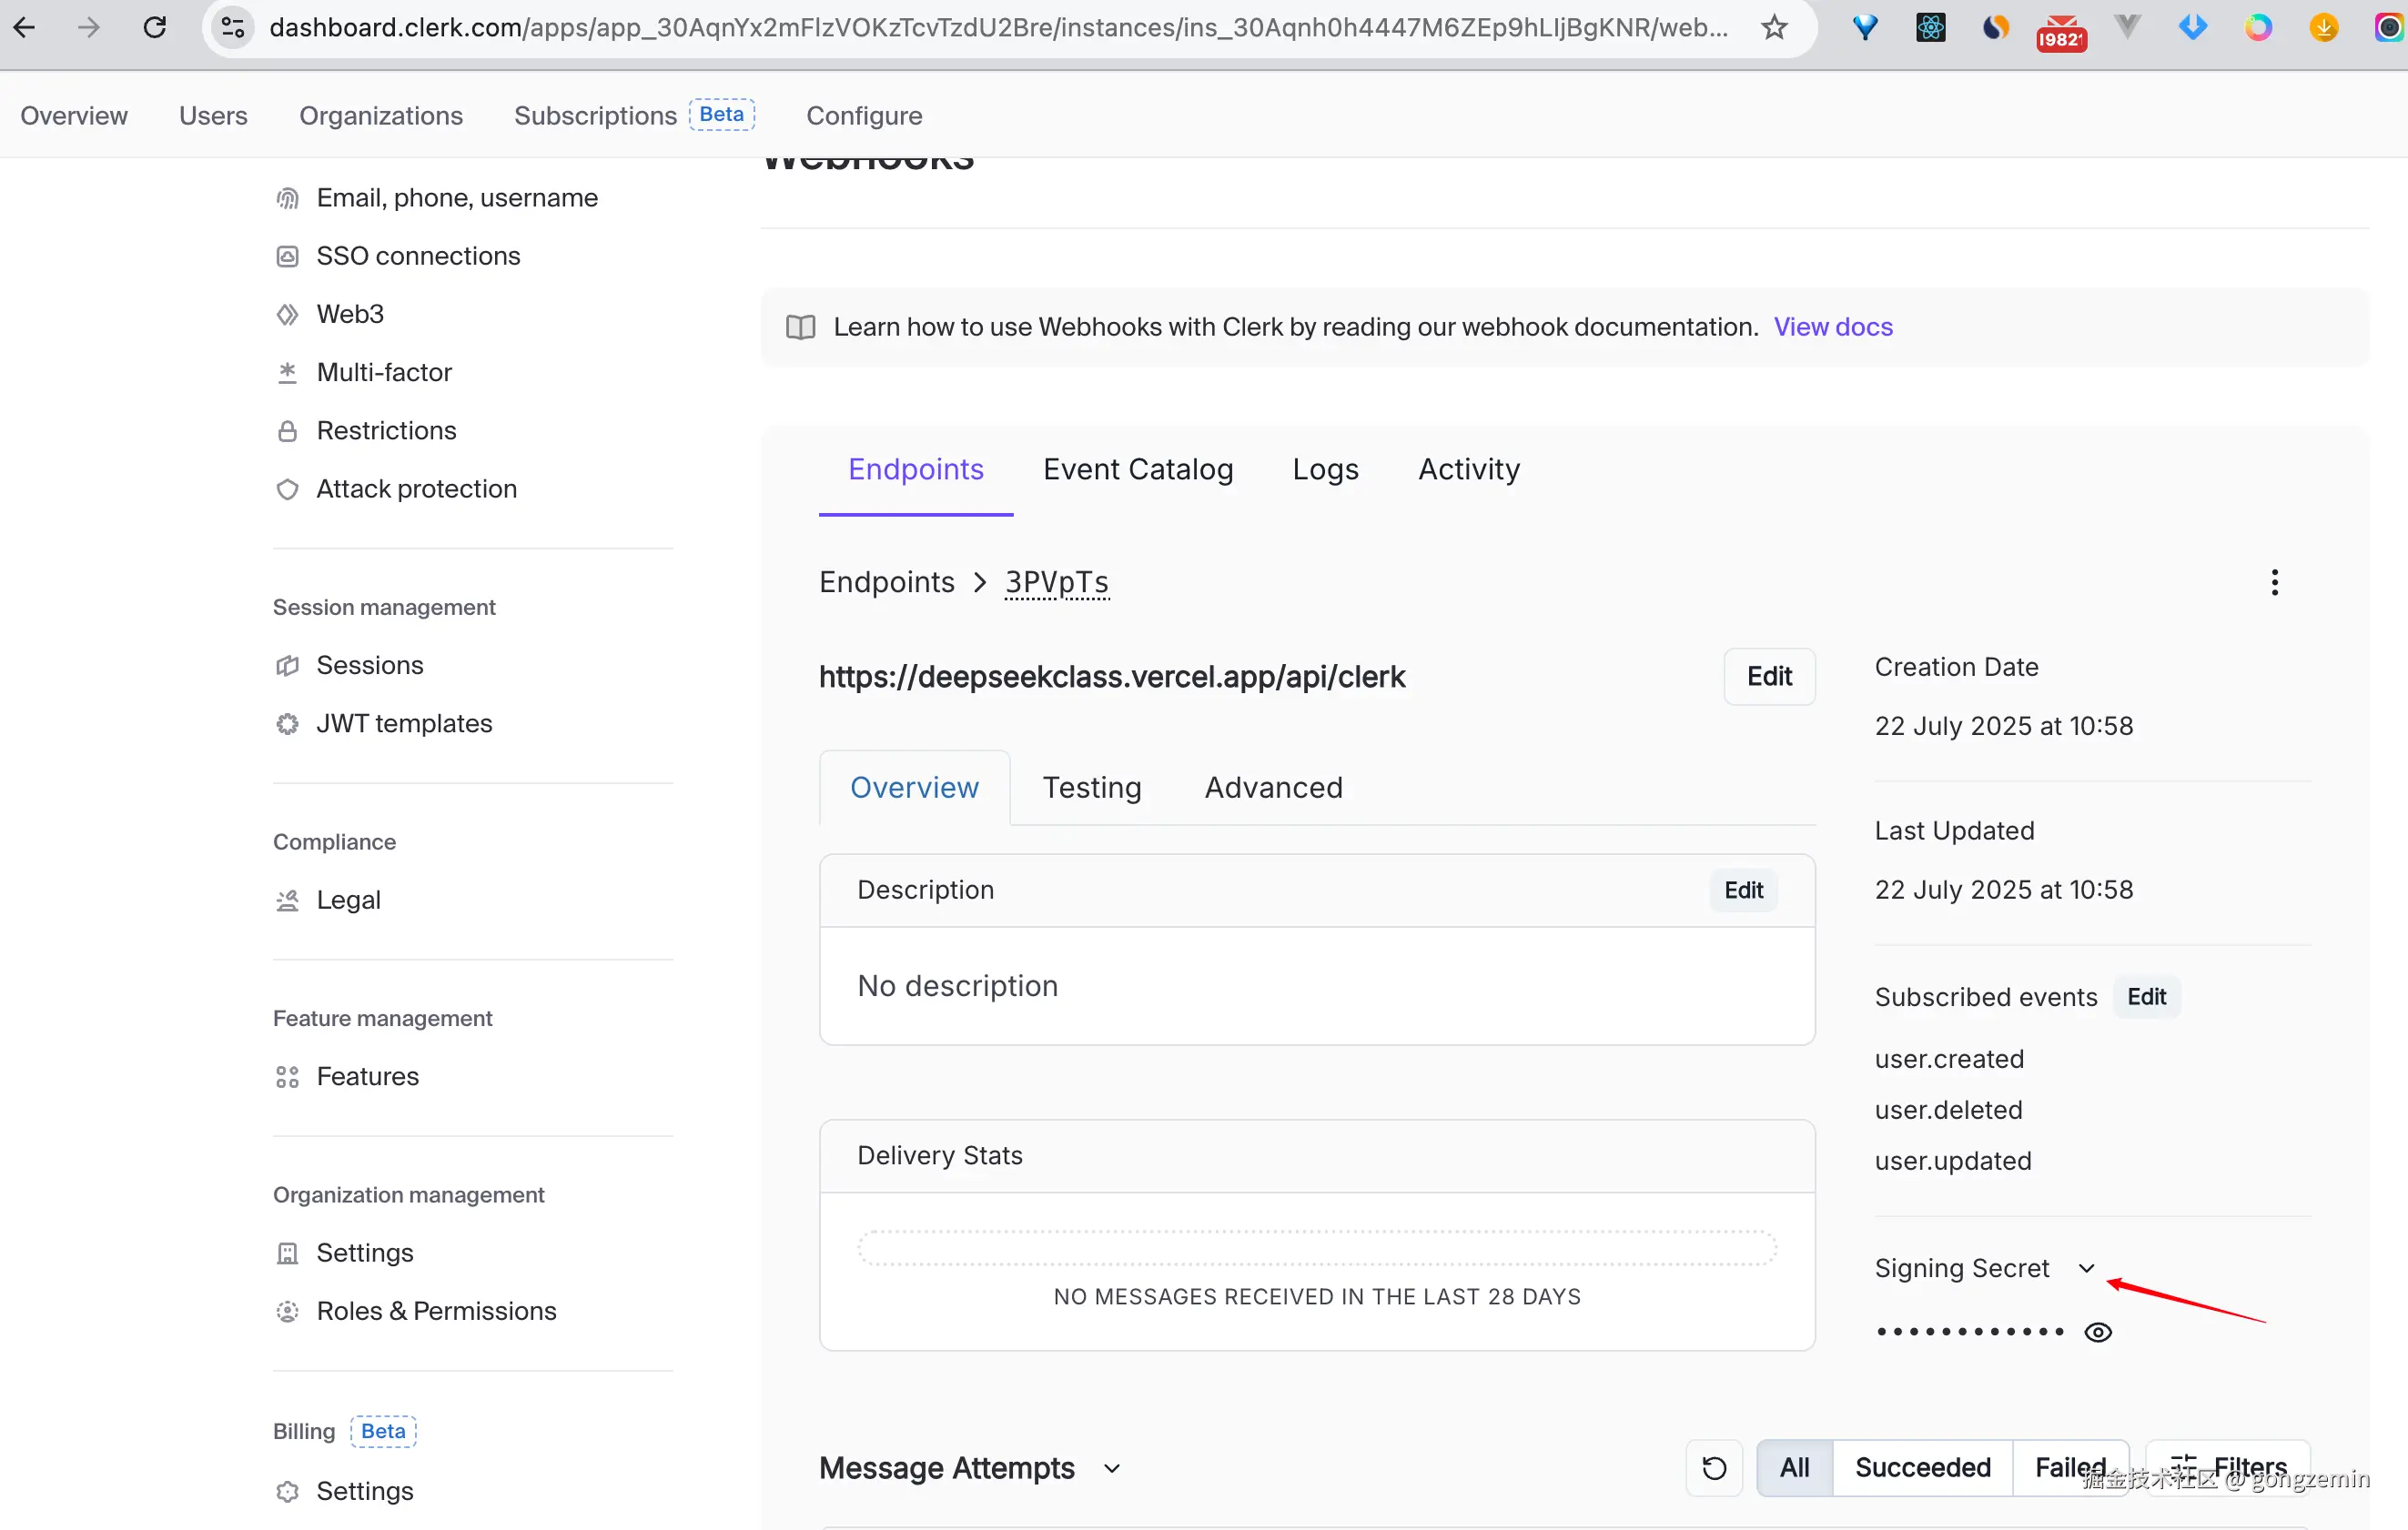Filter attempts by Succeeded

click(1922, 1467)
